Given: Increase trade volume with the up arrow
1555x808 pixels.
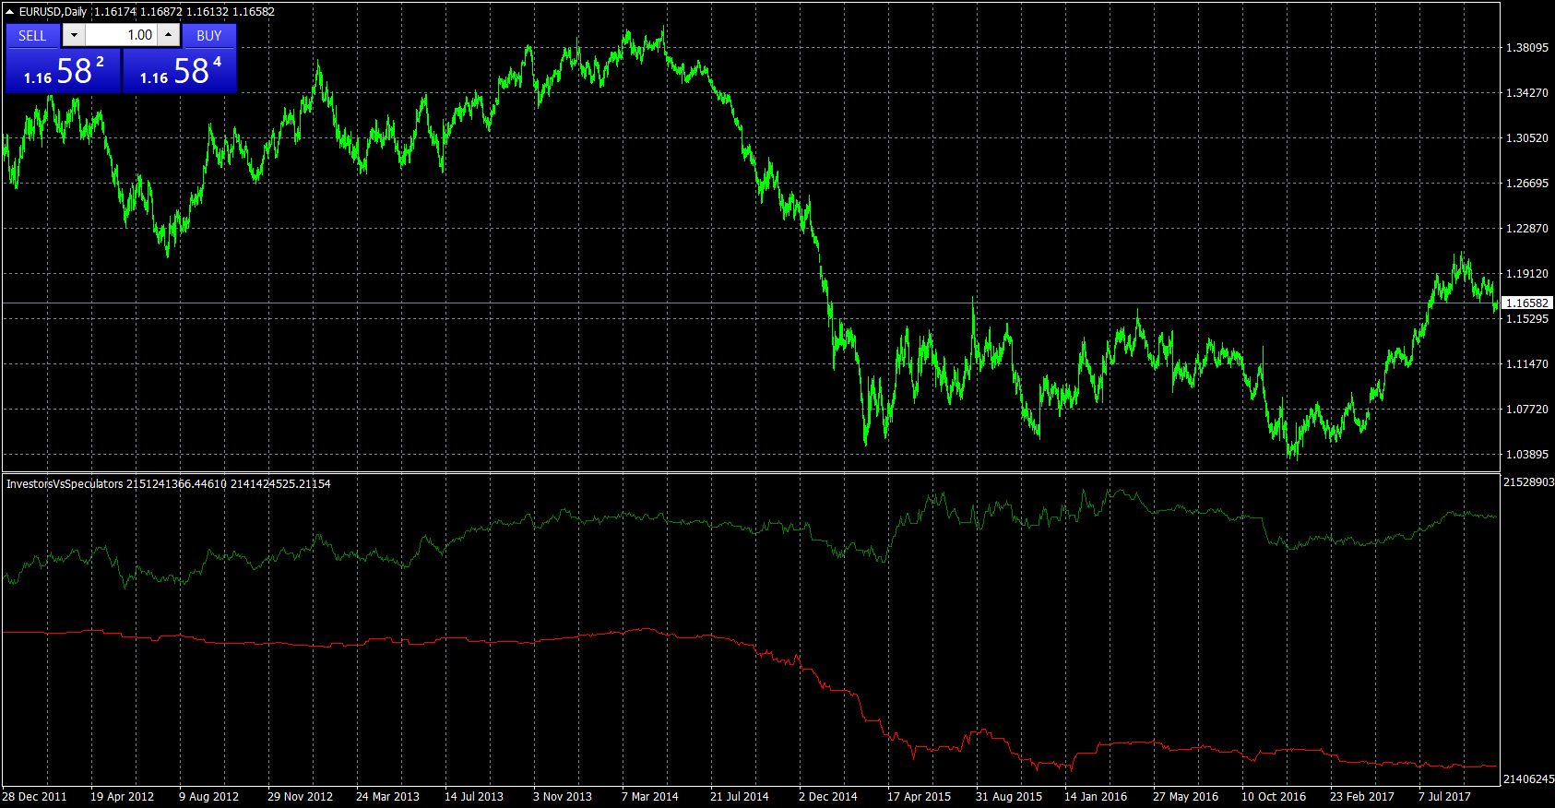Looking at the screenshot, I should point(168,35).
